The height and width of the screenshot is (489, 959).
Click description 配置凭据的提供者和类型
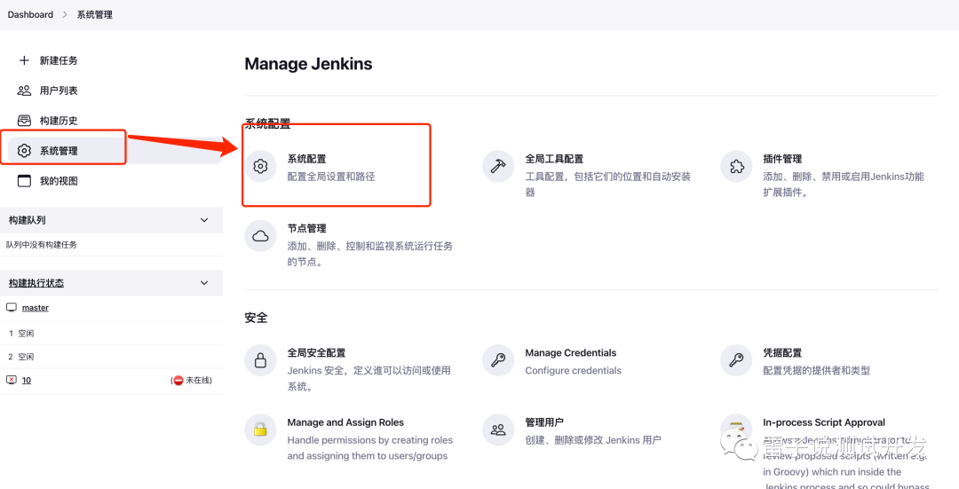point(817,370)
